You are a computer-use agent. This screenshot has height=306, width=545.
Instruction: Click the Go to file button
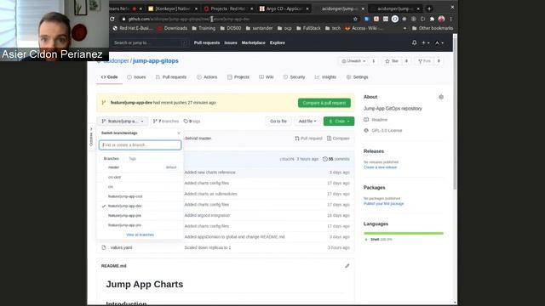tap(278, 121)
